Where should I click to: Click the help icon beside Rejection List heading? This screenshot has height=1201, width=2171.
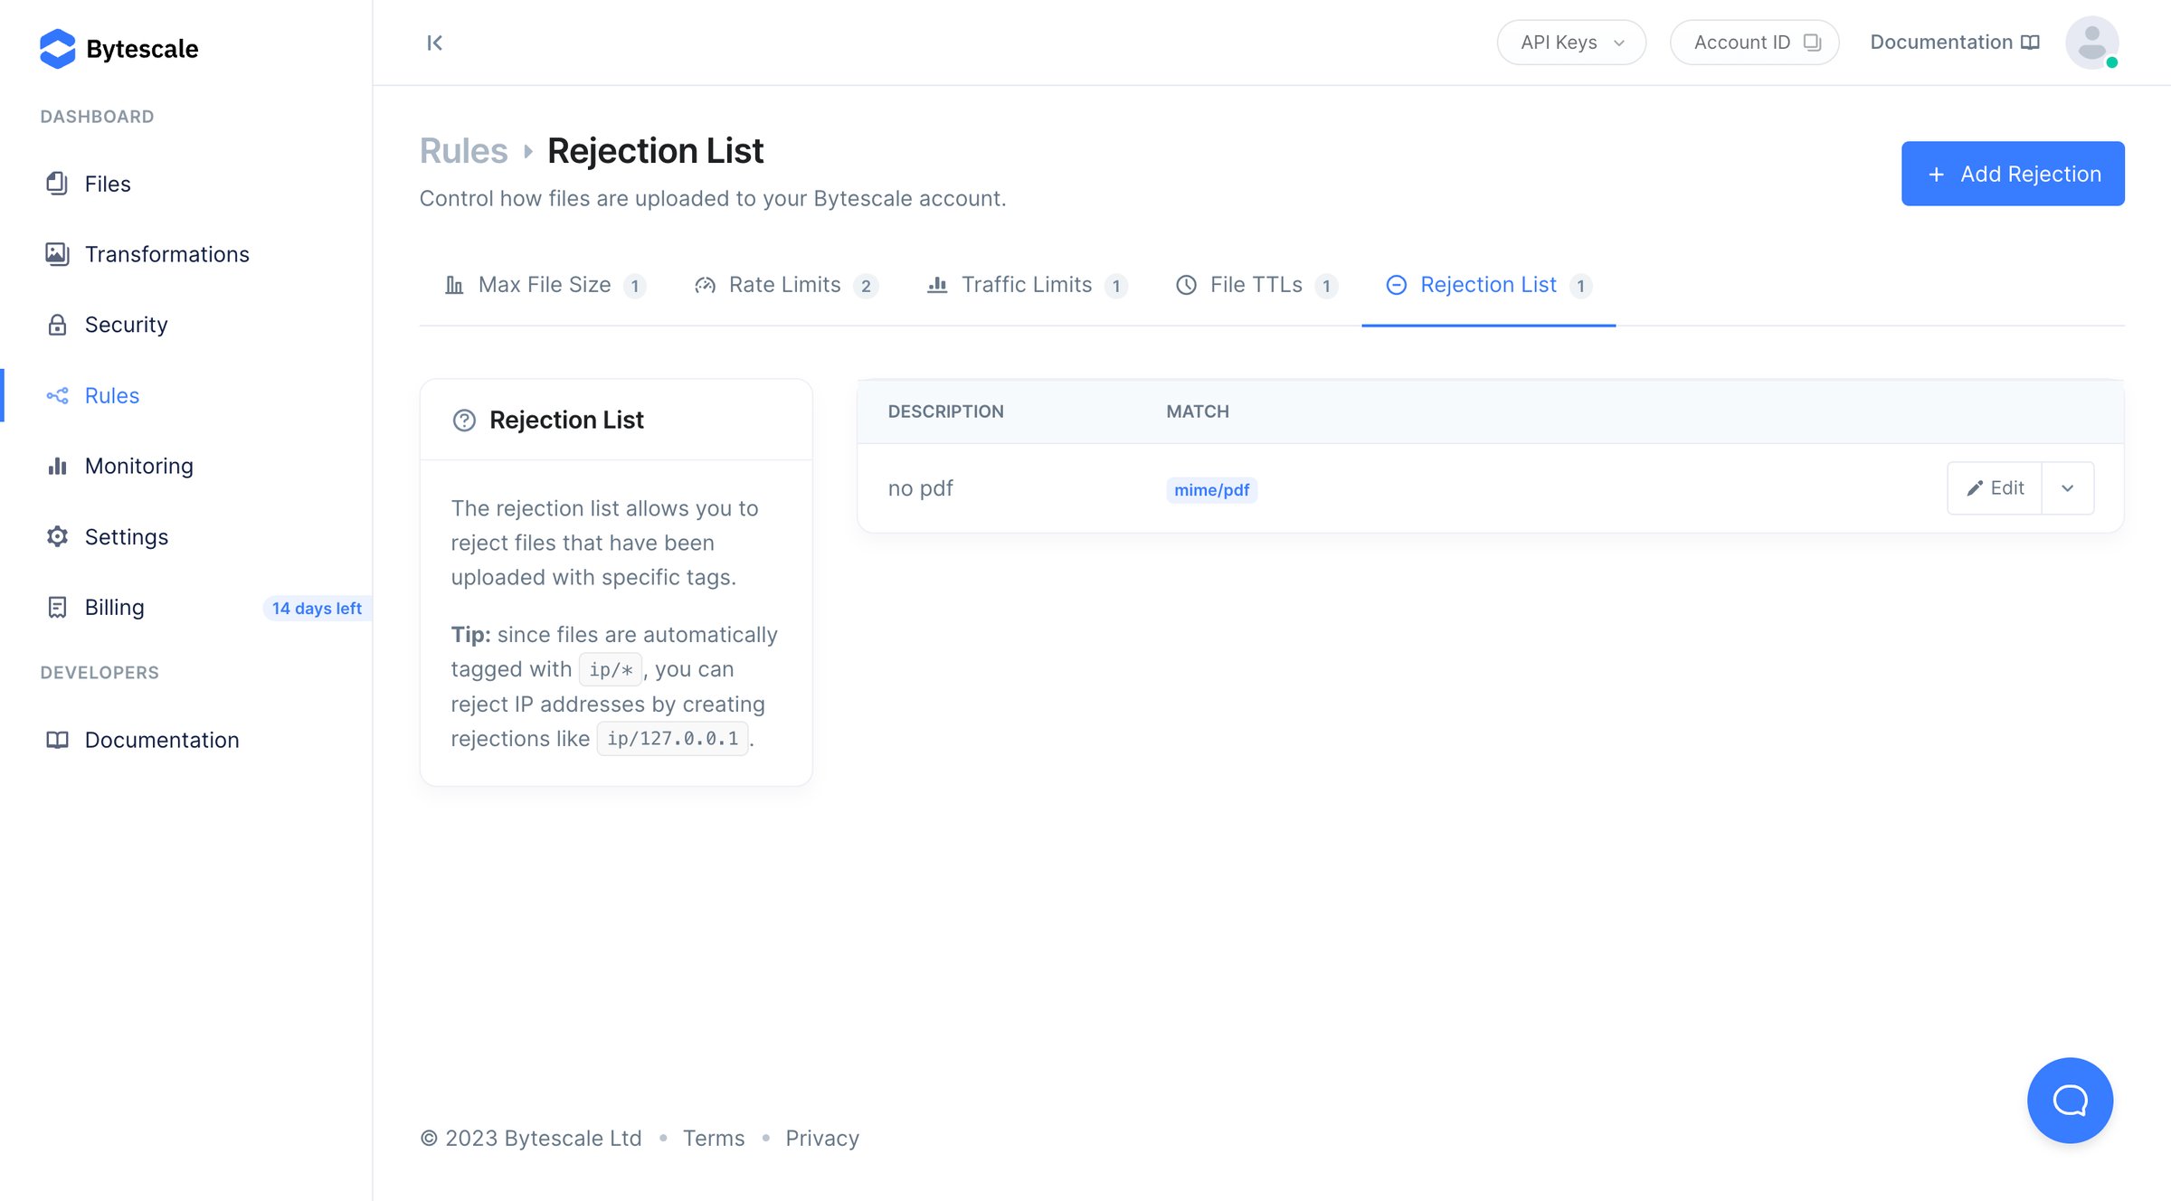[x=464, y=421]
